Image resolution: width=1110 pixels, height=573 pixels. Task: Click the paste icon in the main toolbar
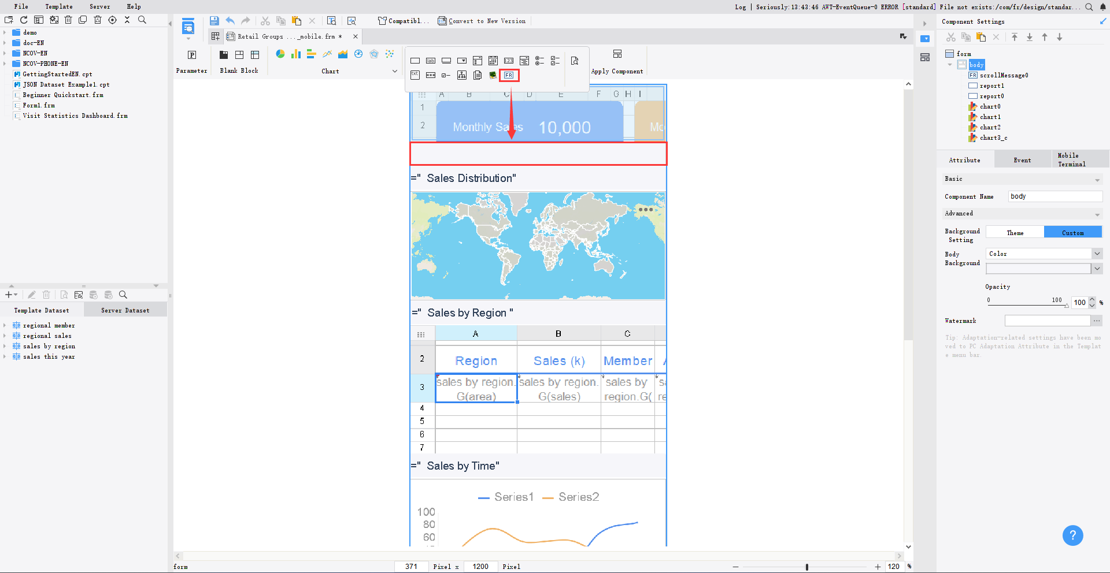[297, 21]
